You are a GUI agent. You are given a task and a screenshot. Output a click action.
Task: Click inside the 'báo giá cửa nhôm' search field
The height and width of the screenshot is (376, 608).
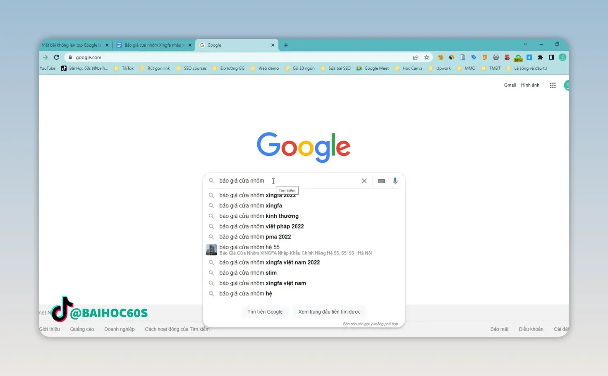pyautogui.click(x=287, y=181)
